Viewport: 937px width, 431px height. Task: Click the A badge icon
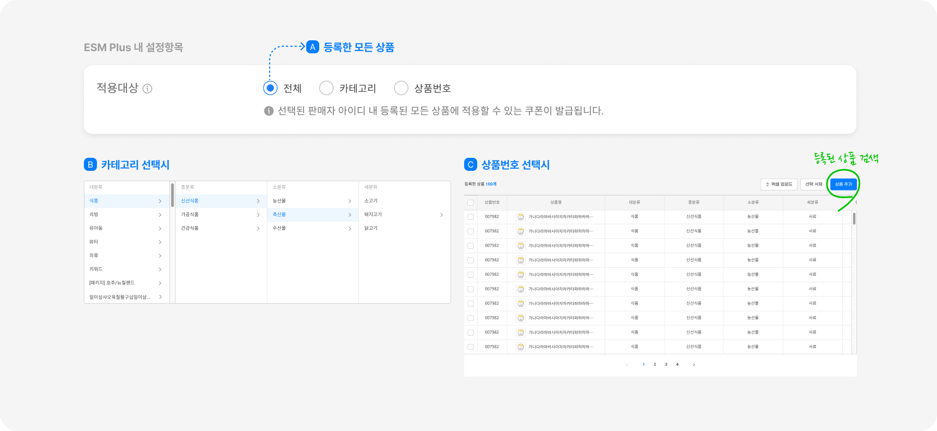coord(313,47)
